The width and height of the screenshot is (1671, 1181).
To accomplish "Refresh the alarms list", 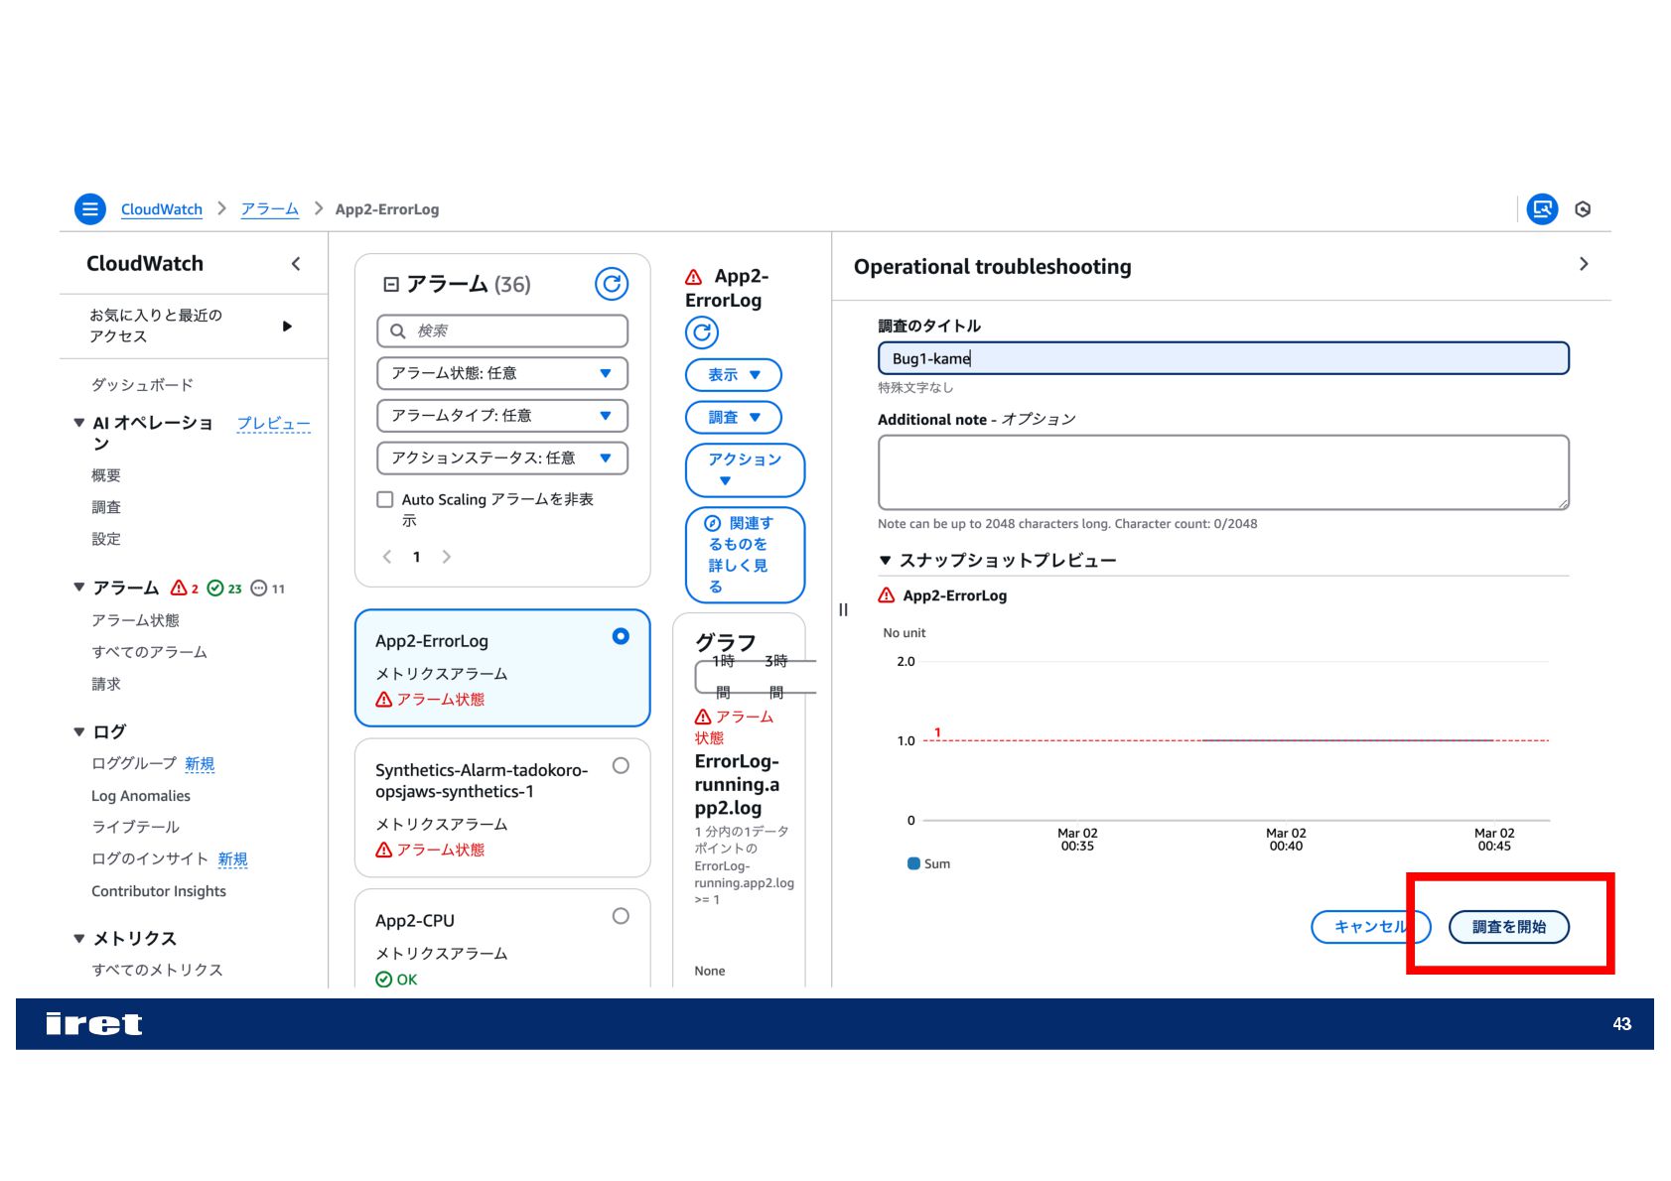I will click(612, 285).
